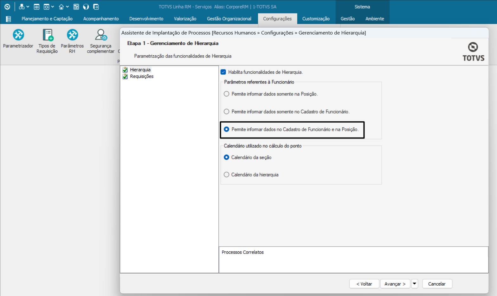Click the Voltar button
The height and width of the screenshot is (296, 497).
[364, 284]
